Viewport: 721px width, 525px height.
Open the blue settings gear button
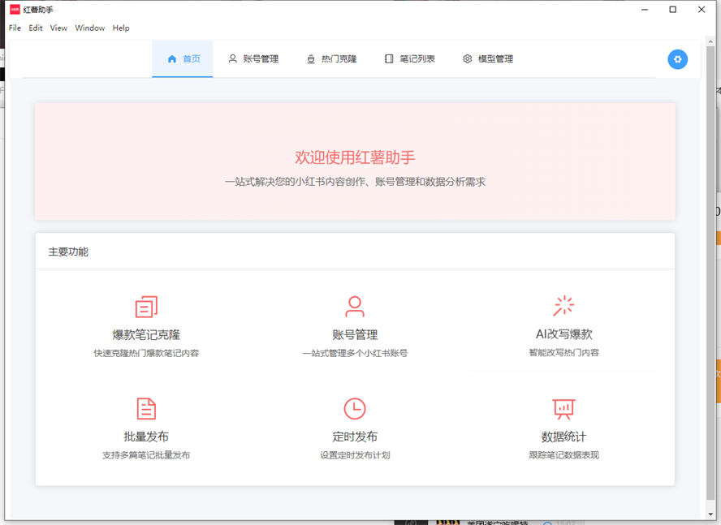677,59
